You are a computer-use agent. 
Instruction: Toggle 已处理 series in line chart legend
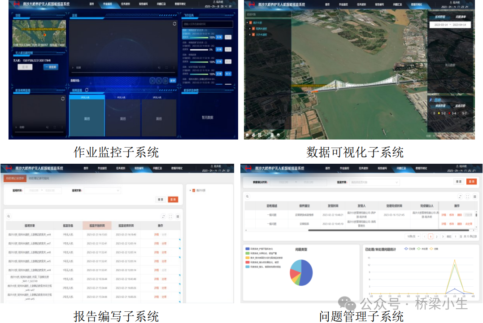pos(410,249)
